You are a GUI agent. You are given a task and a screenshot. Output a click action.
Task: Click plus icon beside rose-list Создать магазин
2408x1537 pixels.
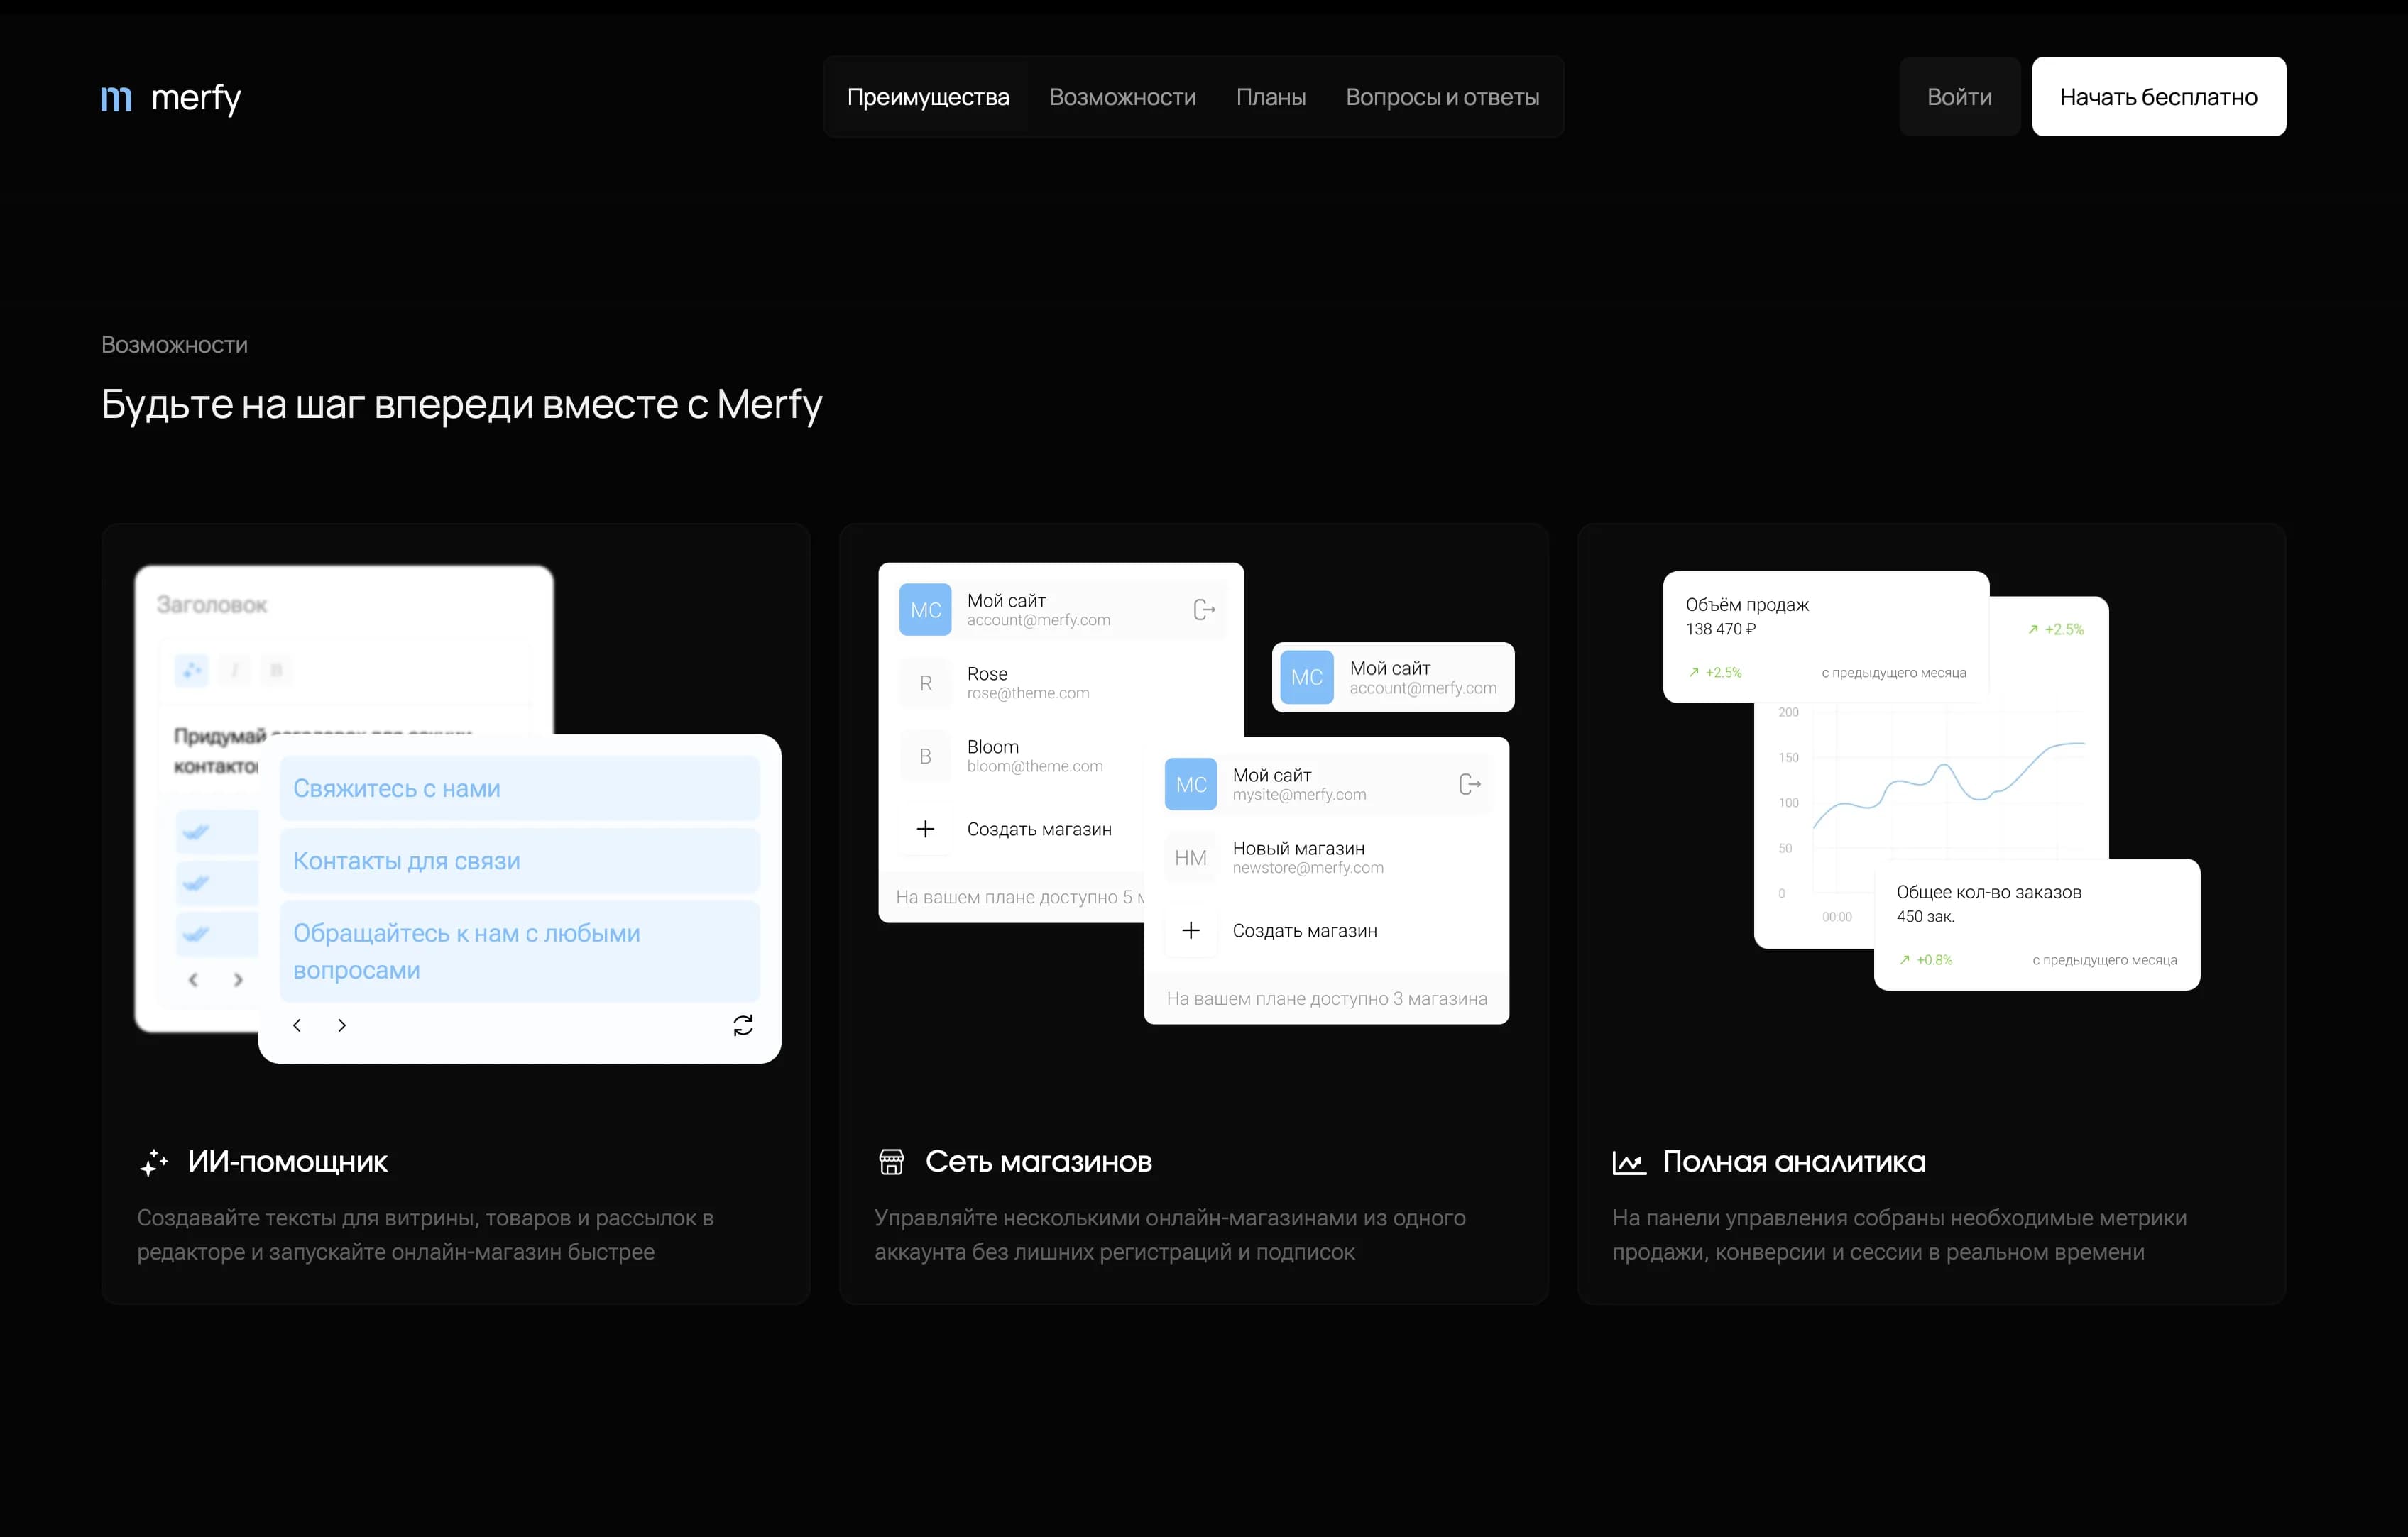(x=925, y=828)
